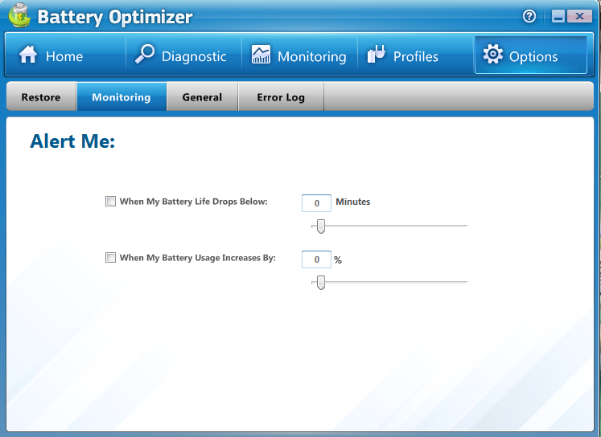Minimize the Battery Optimizer window
Viewport: 601px width, 437px height.
tap(558, 16)
